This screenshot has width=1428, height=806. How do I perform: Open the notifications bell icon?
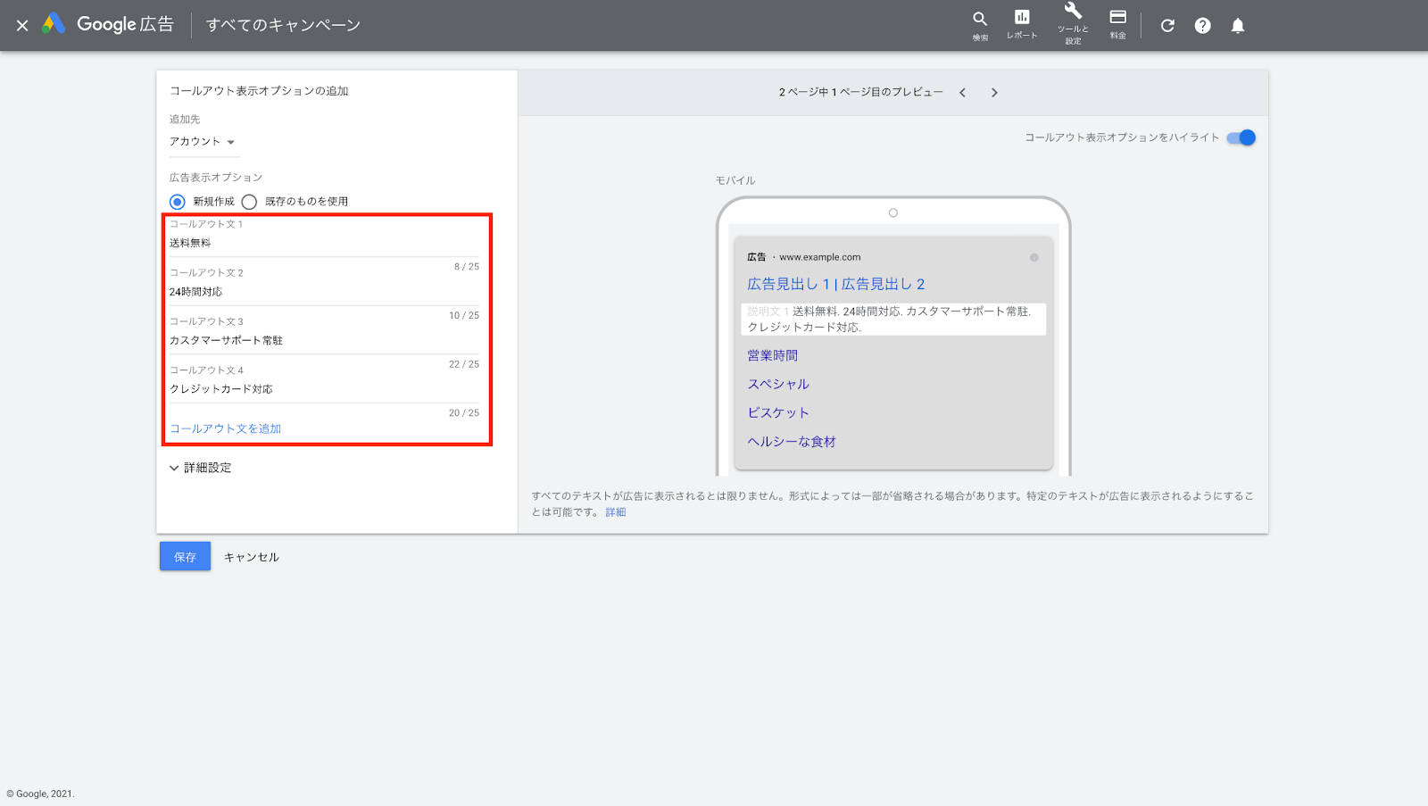[x=1238, y=25]
